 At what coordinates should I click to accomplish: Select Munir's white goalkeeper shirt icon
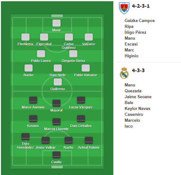click(57, 23)
